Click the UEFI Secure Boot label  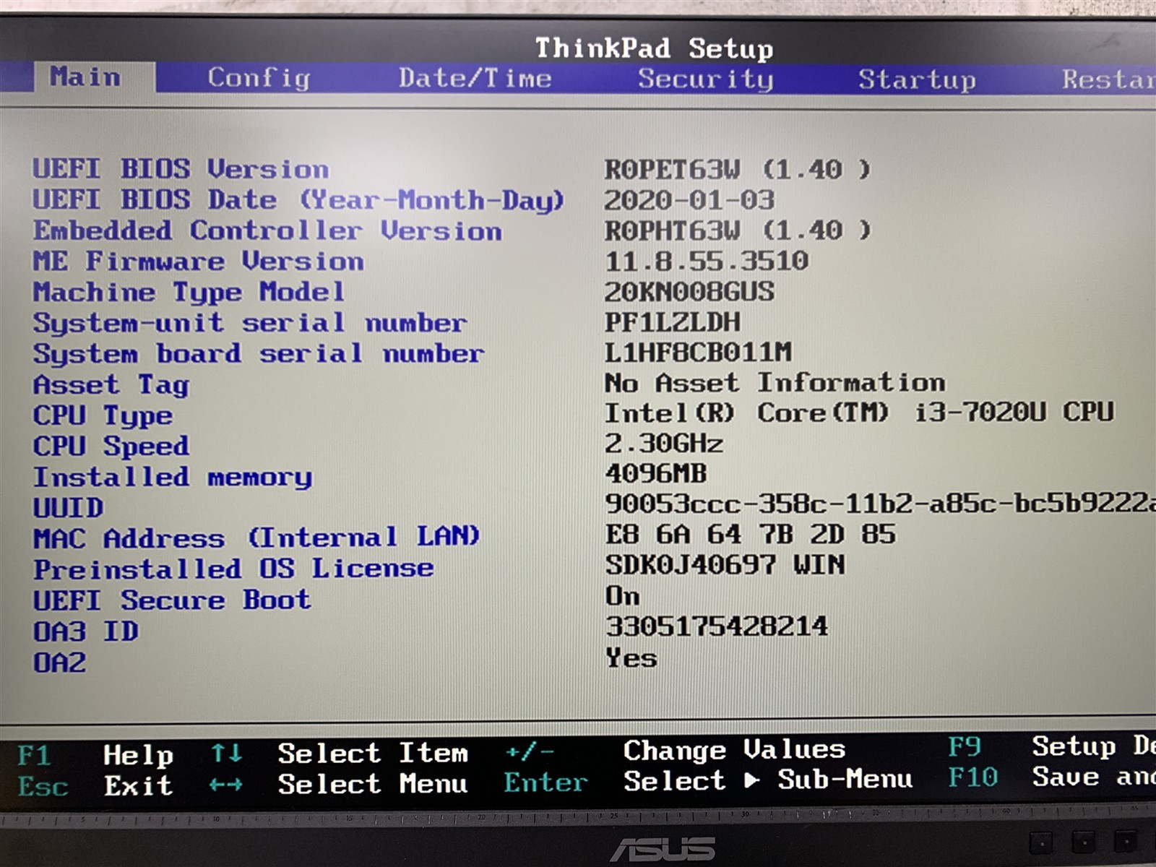172,600
